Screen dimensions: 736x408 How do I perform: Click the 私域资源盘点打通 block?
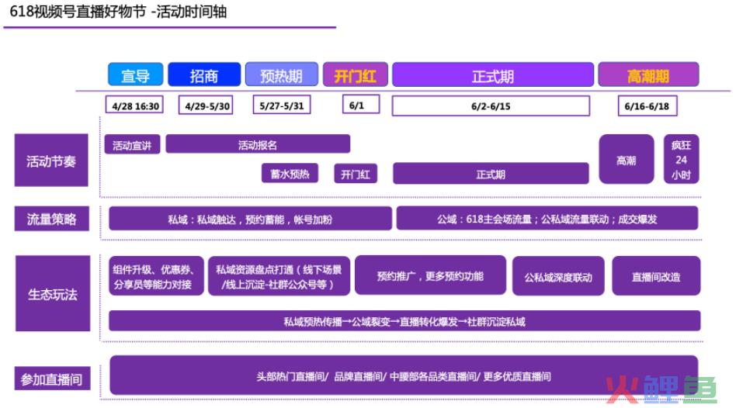(279, 276)
